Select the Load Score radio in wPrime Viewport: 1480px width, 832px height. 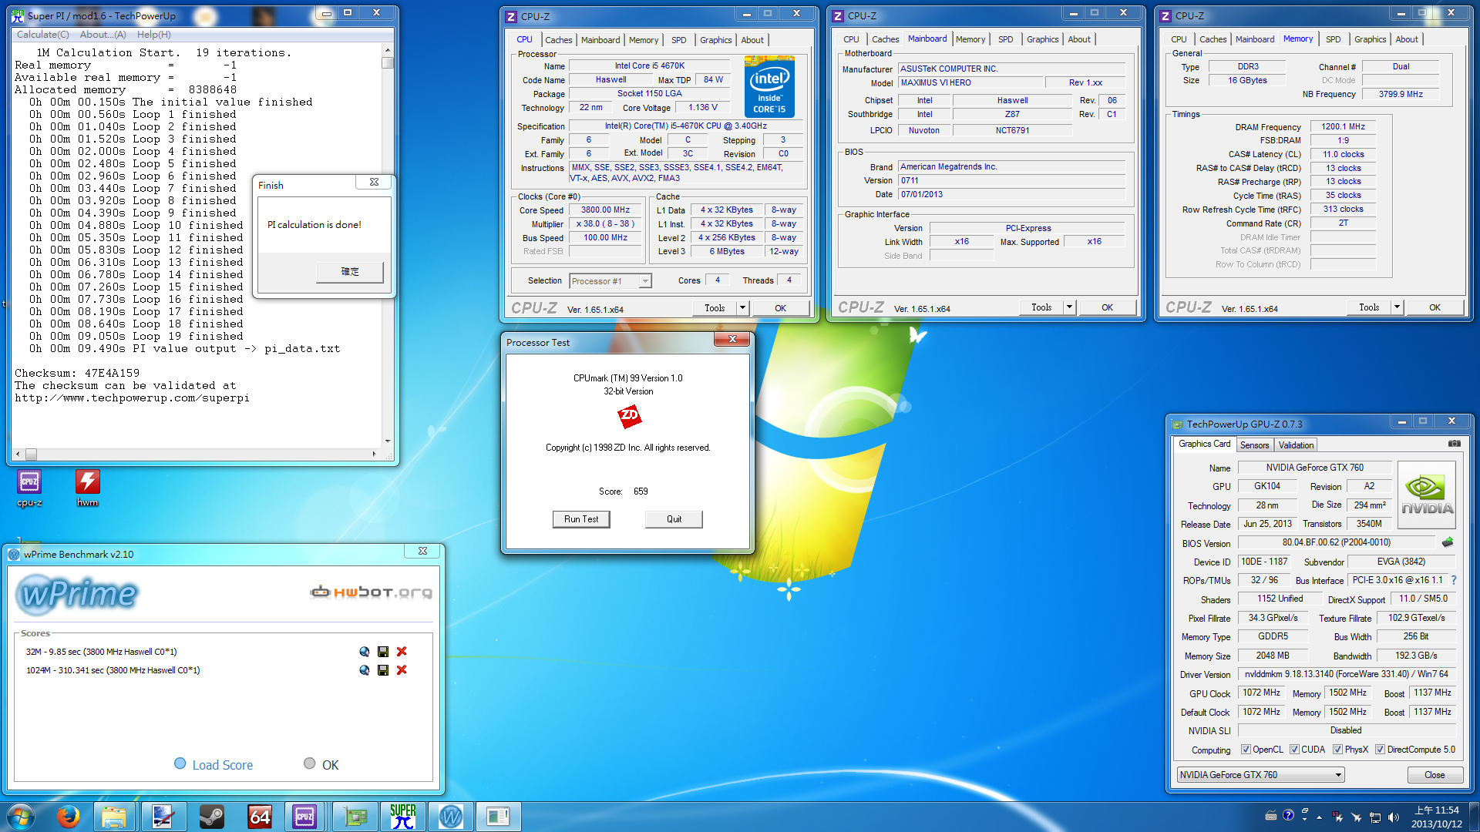click(180, 763)
